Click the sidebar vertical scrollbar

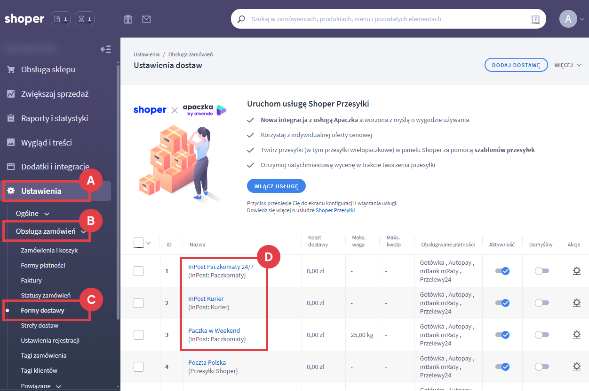coord(118,192)
